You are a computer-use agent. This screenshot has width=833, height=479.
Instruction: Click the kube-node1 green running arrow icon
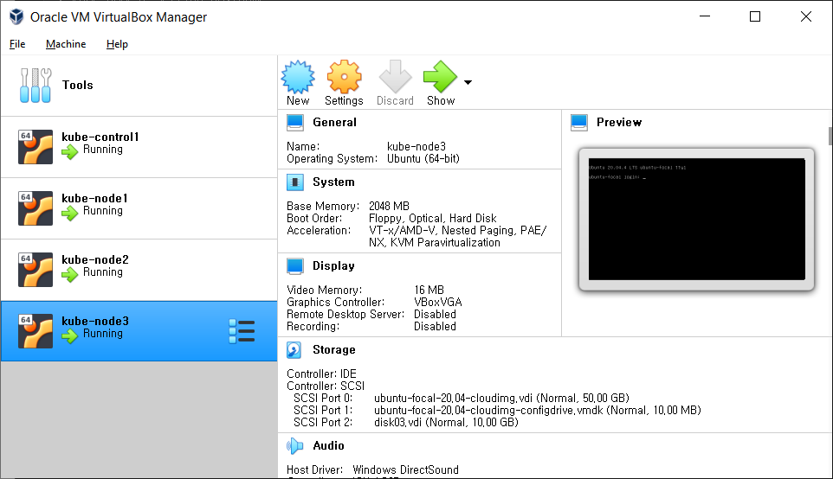pyautogui.click(x=69, y=214)
